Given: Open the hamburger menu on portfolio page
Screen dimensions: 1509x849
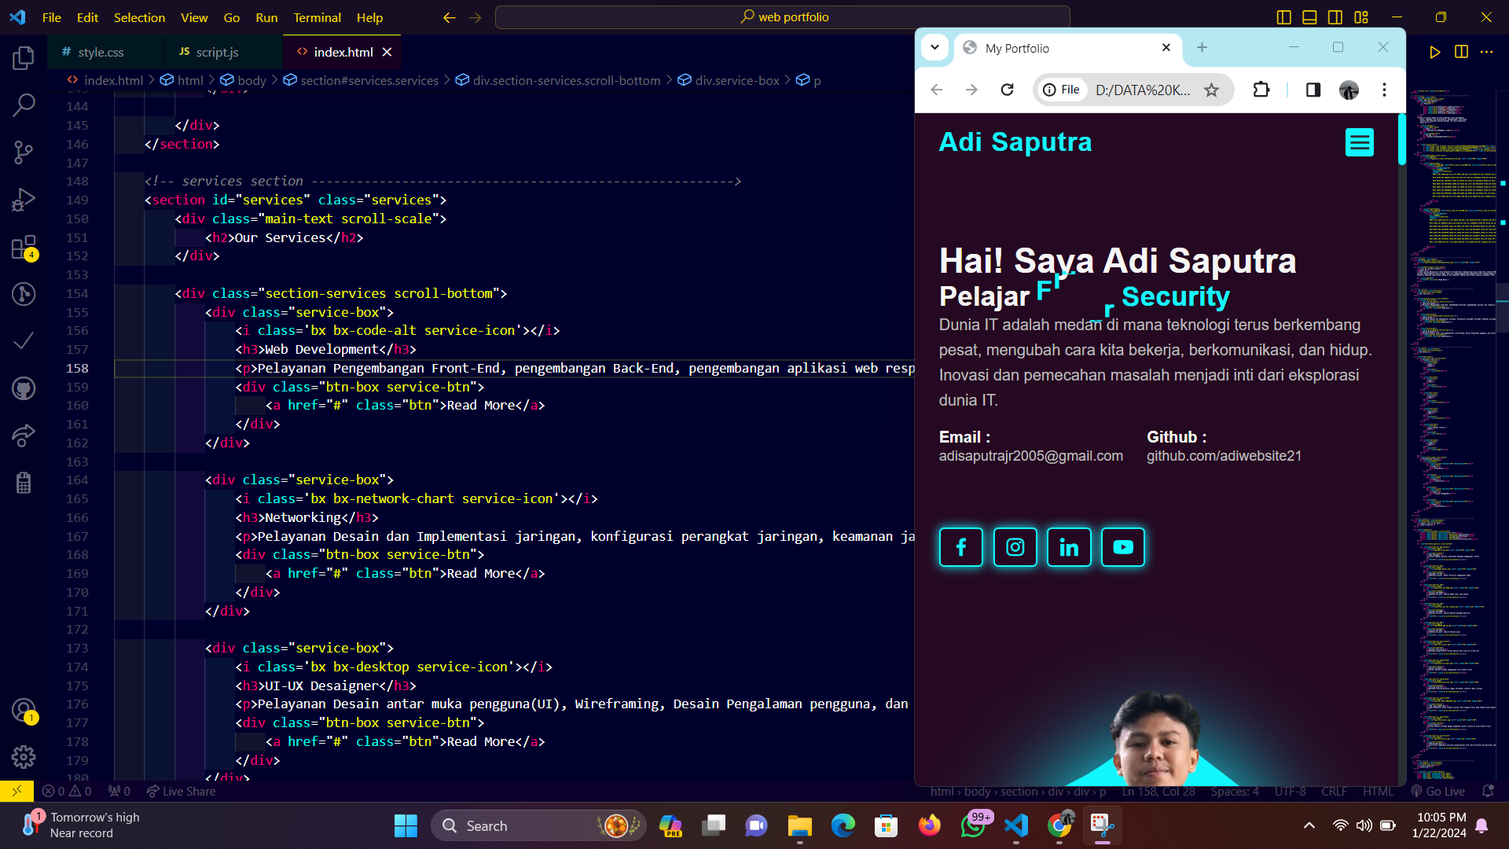Looking at the screenshot, I should pos(1359,142).
